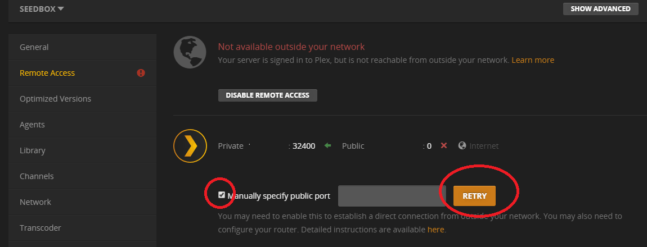Click the orange Plex chevron logo
647x247 pixels.
pos(190,146)
